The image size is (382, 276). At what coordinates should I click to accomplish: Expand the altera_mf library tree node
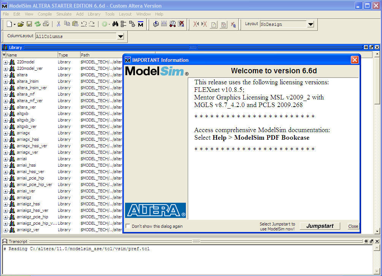click(x=6, y=94)
